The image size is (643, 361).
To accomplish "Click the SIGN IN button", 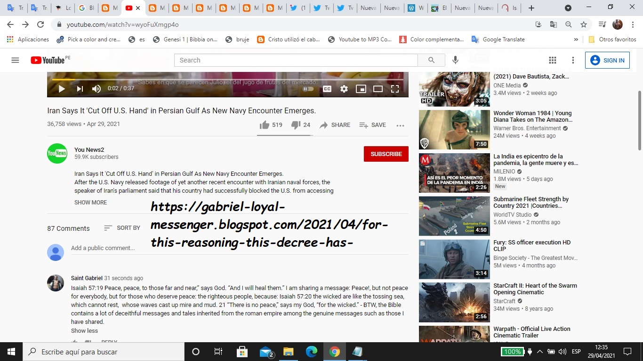I will click(607, 60).
